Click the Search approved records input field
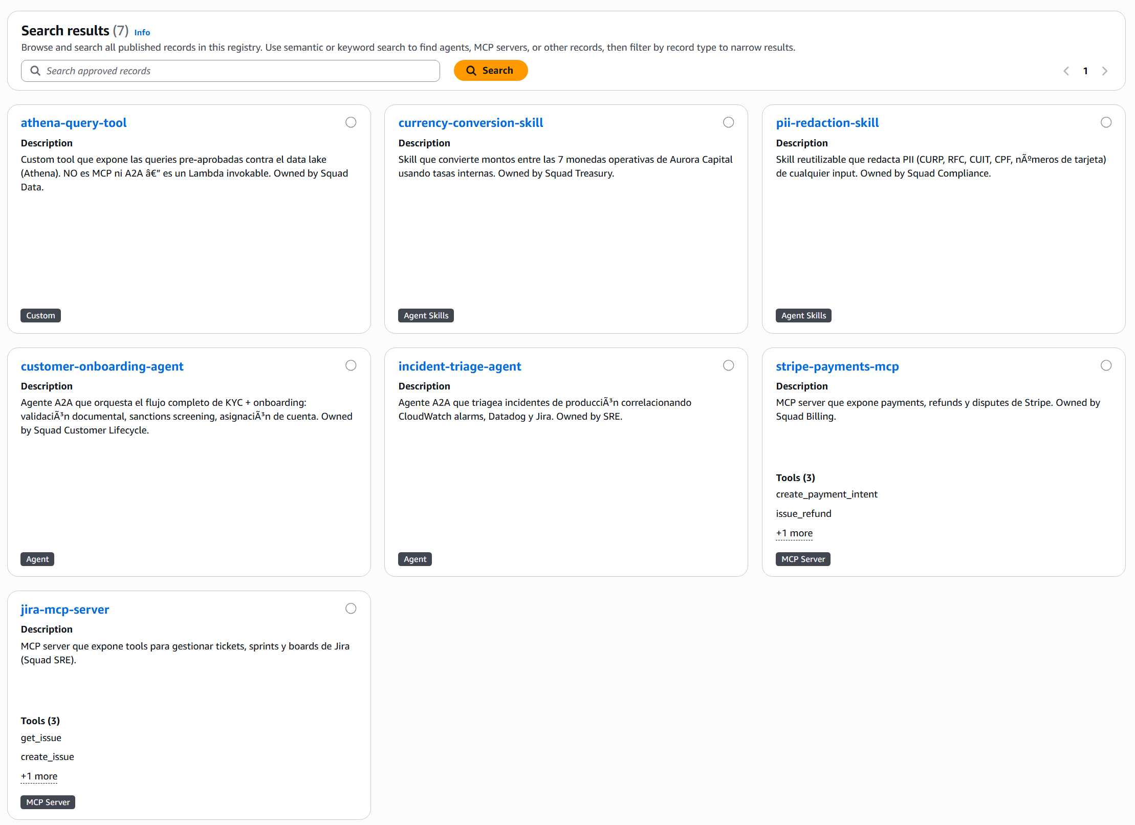 coord(235,71)
